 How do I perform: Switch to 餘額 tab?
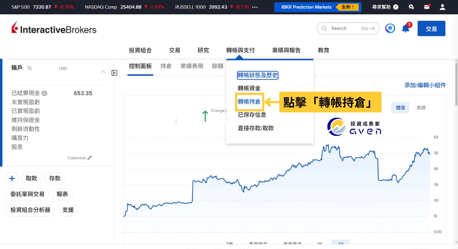218,66
